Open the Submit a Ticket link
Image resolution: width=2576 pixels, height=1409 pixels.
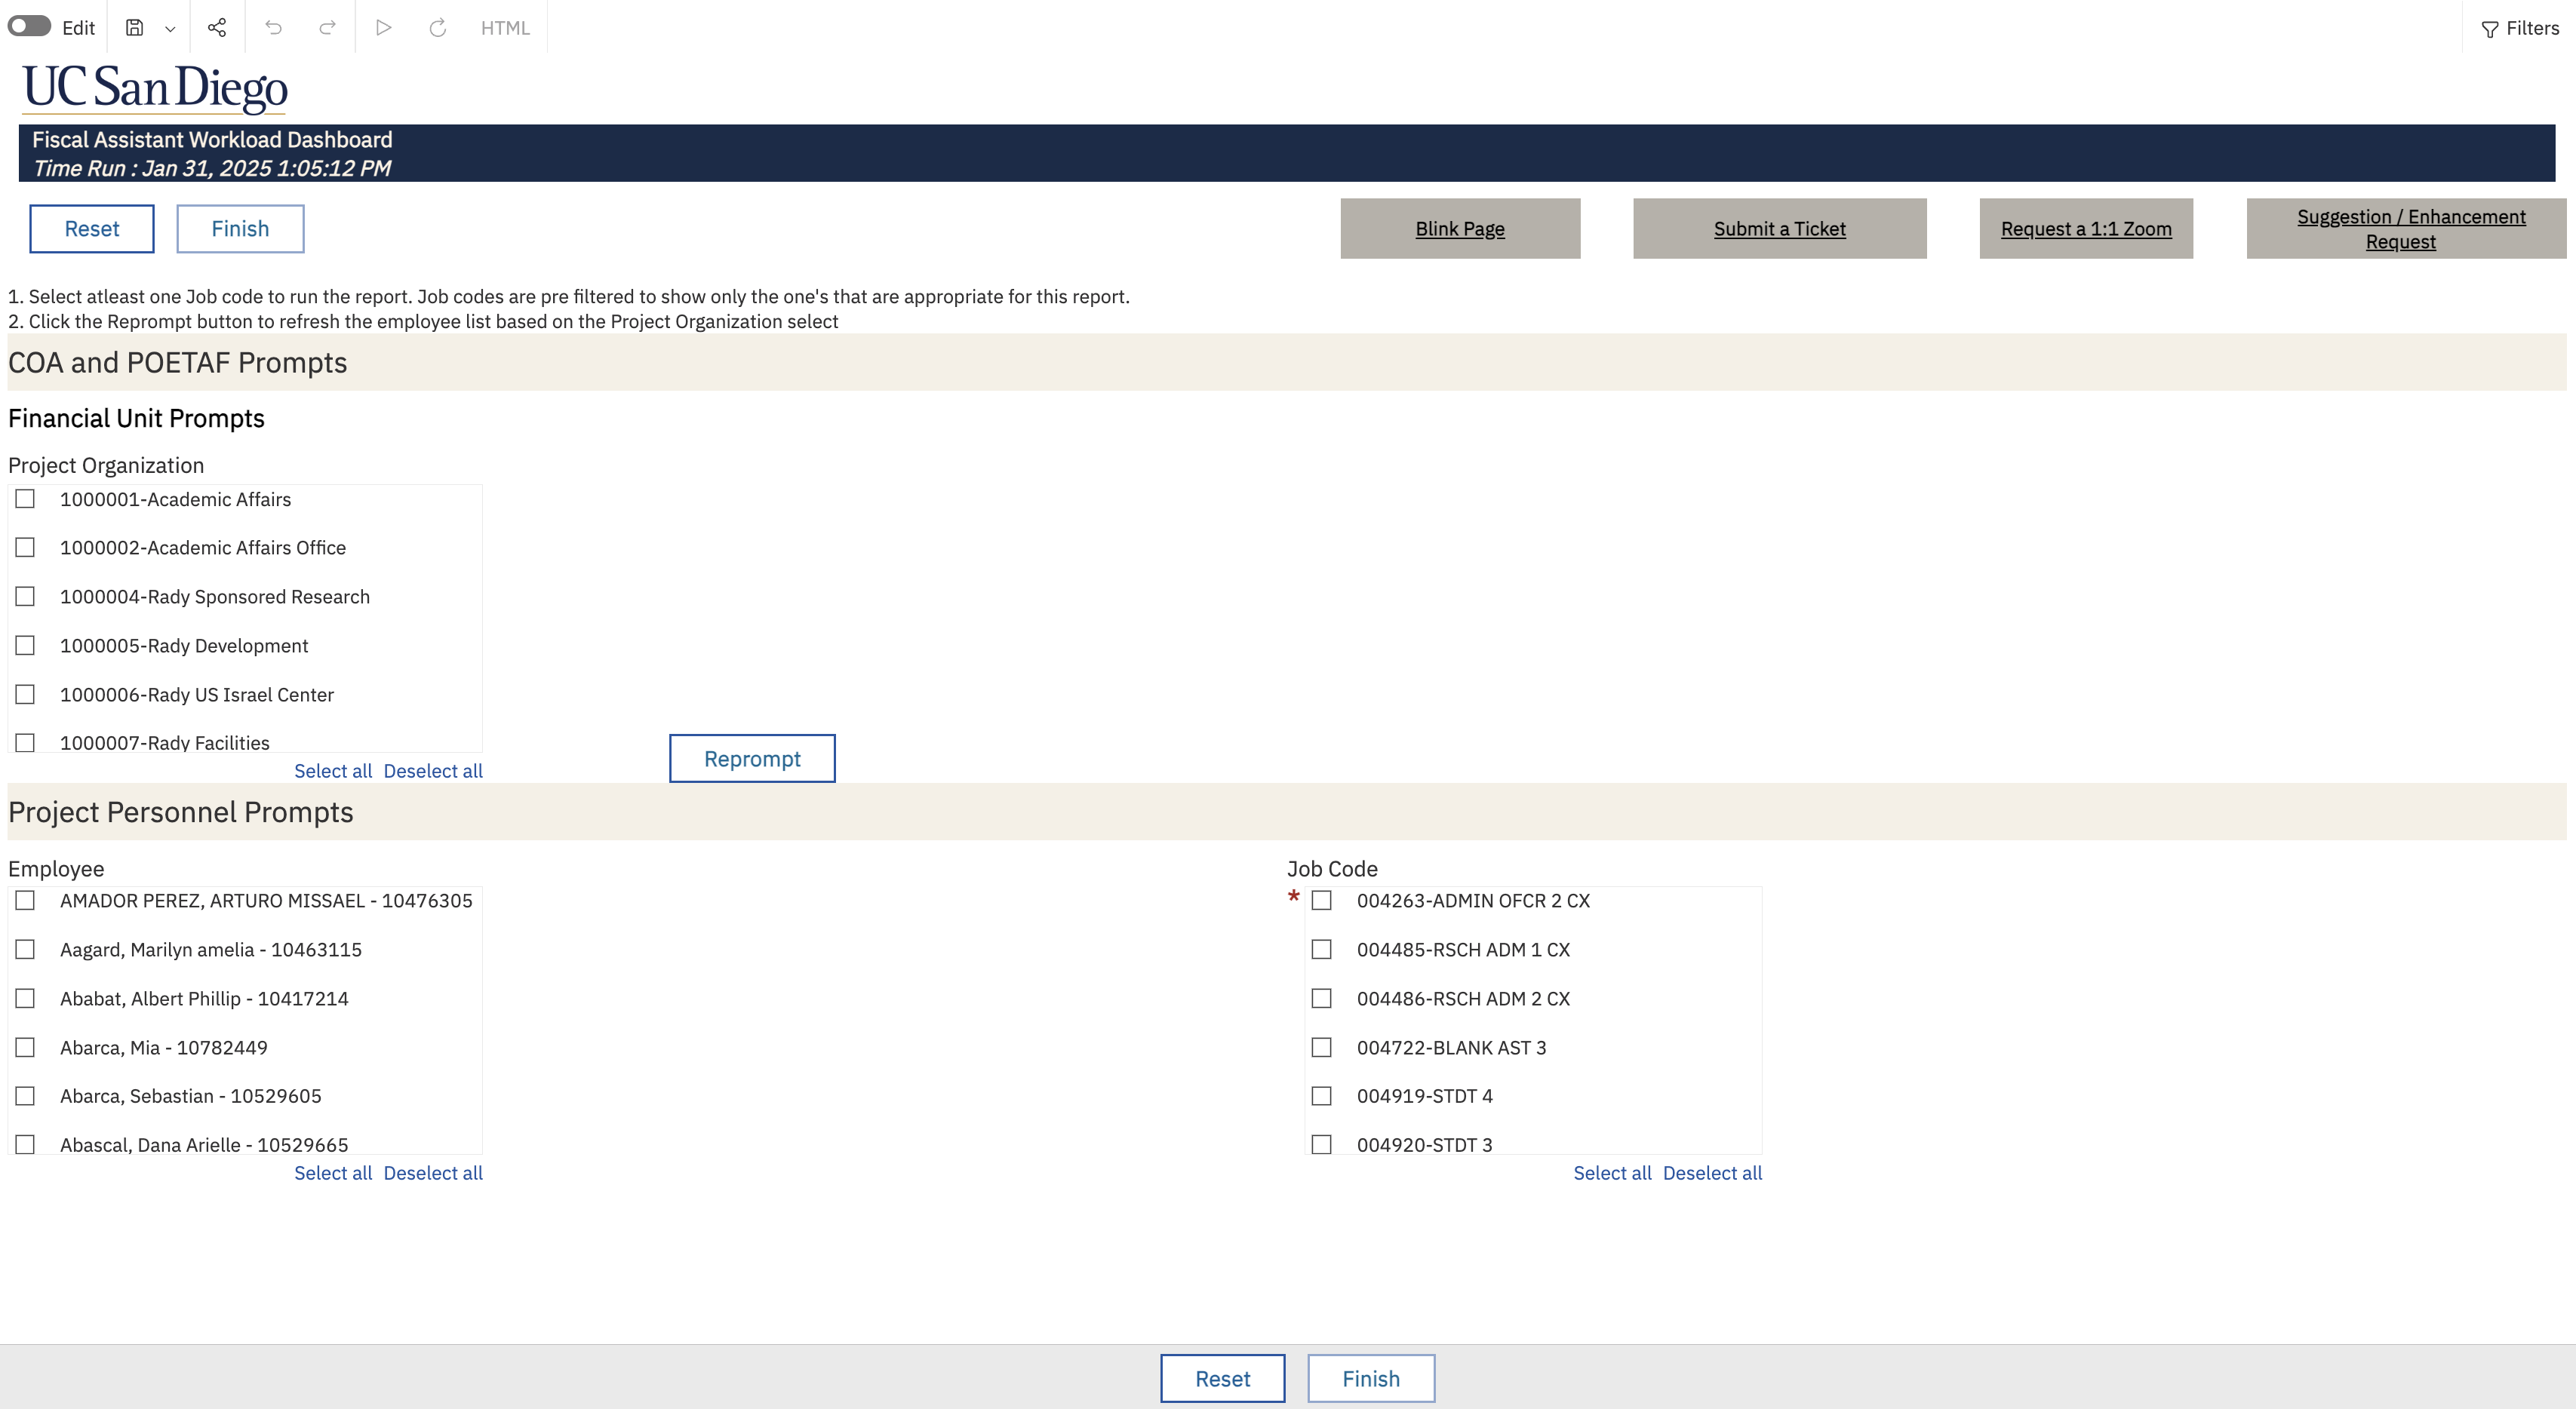(1780, 229)
